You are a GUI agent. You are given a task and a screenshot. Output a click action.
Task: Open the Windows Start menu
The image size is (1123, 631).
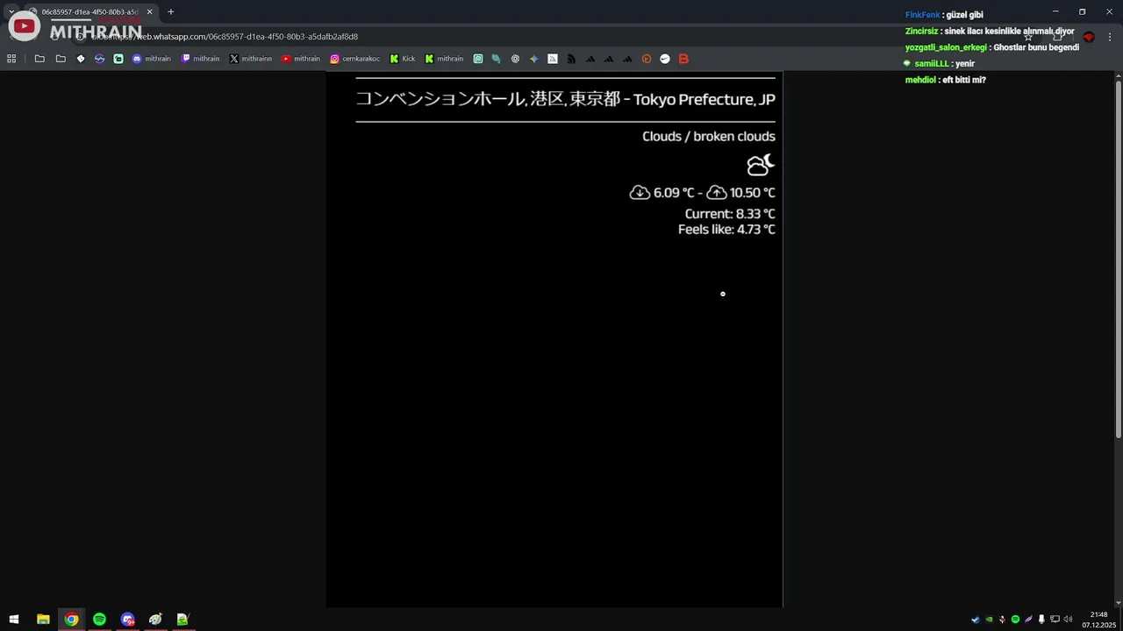[14, 620]
